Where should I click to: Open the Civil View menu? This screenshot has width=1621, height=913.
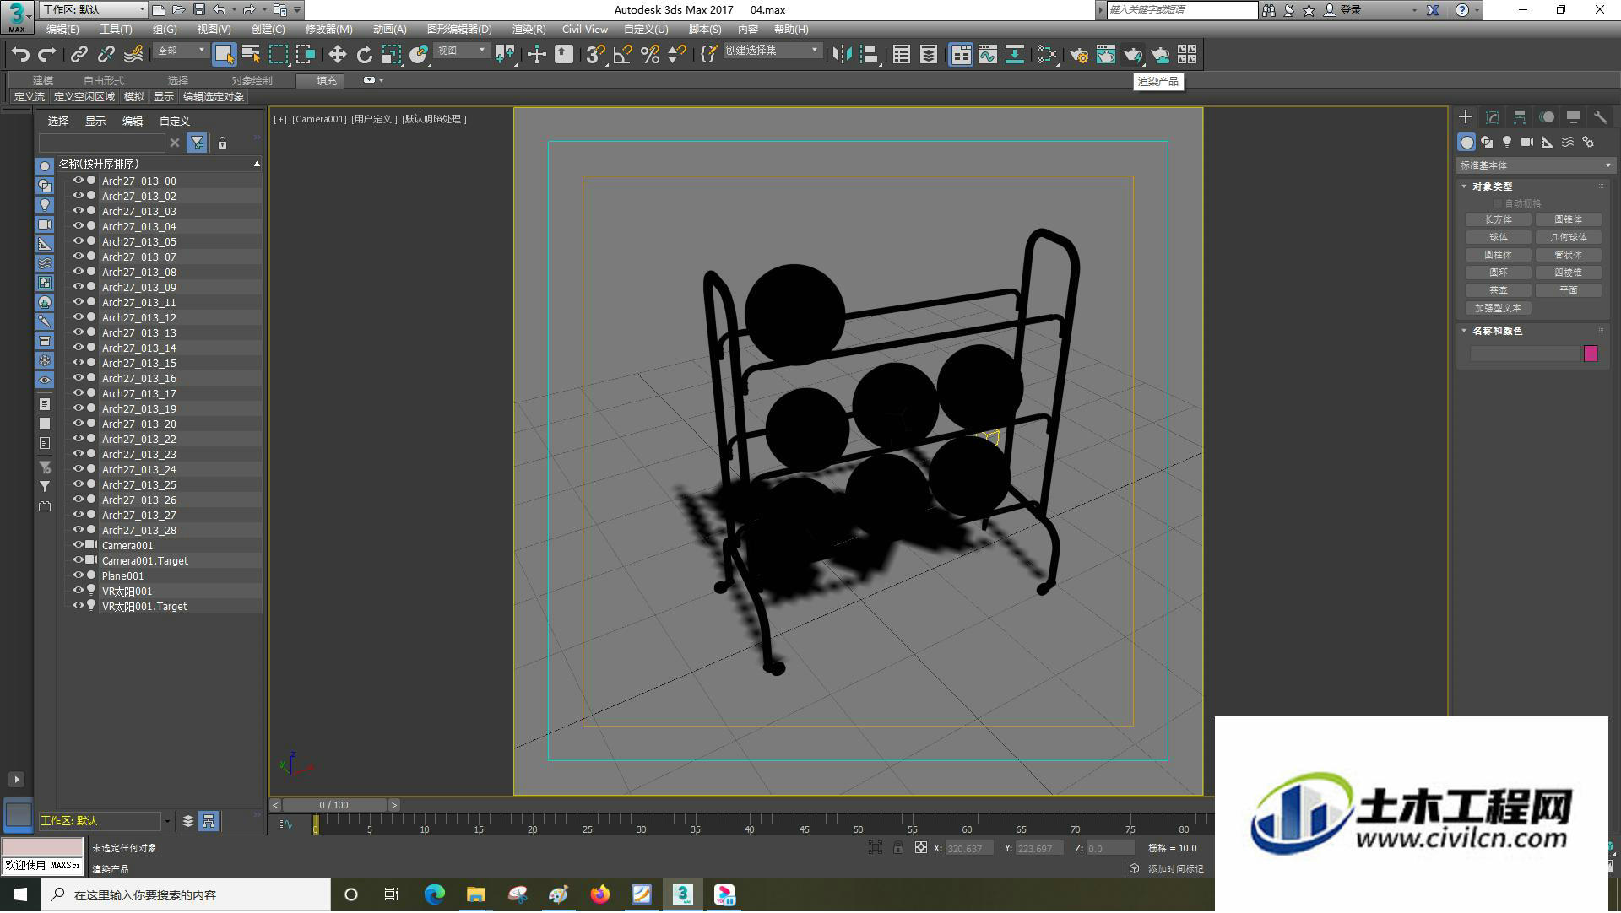click(585, 29)
